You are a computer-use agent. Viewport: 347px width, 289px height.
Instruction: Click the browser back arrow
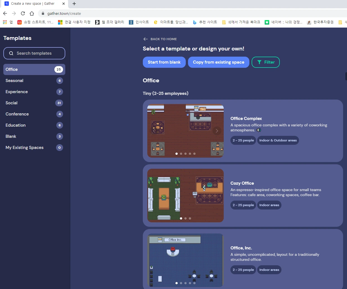[5, 13]
